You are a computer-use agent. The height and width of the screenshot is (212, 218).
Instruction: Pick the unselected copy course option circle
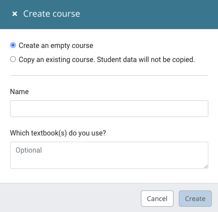point(13,59)
